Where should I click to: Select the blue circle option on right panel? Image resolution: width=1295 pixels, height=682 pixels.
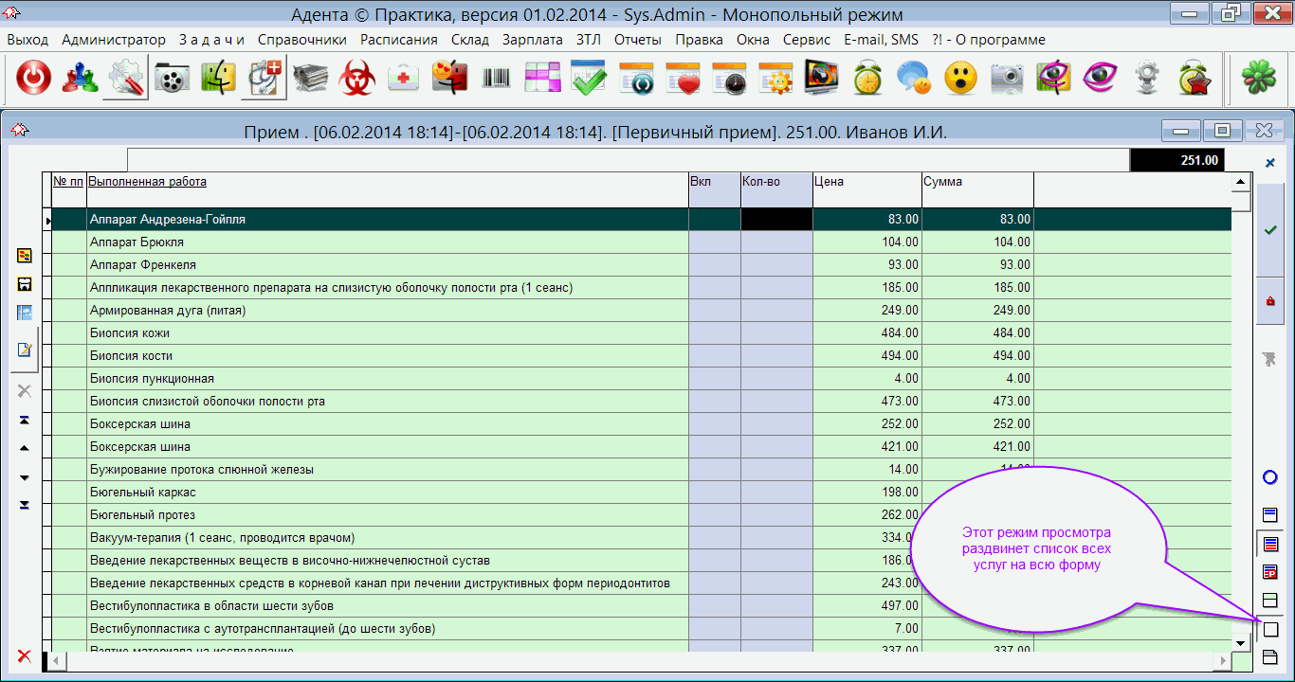[1270, 477]
